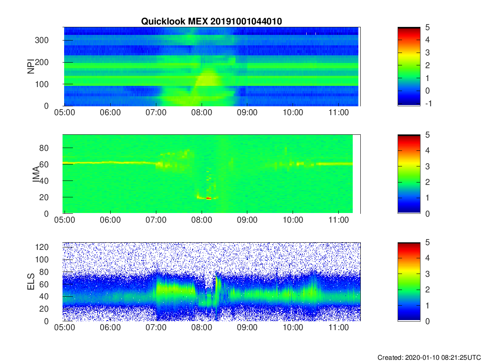Select the IMA y-axis label
The height and width of the screenshot is (361, 481).
36,174
